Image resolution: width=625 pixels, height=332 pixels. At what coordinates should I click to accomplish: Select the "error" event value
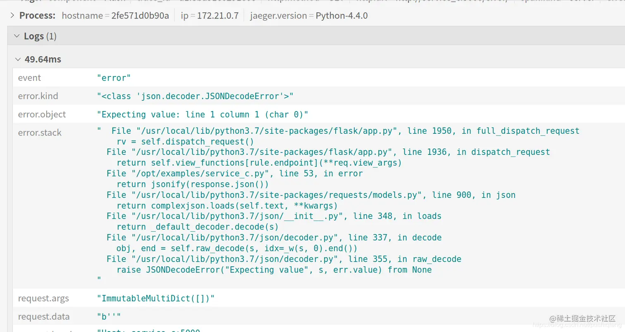pyautogui.click(x=114, y=78)
